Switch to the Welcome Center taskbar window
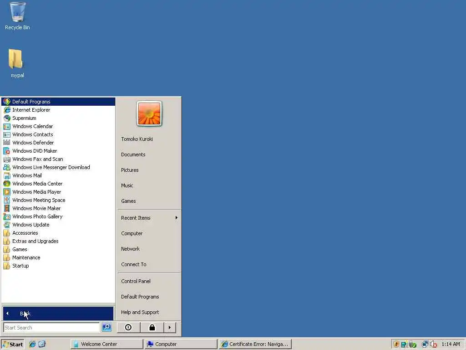Screen dimensions: 466x350 (106, 344)
